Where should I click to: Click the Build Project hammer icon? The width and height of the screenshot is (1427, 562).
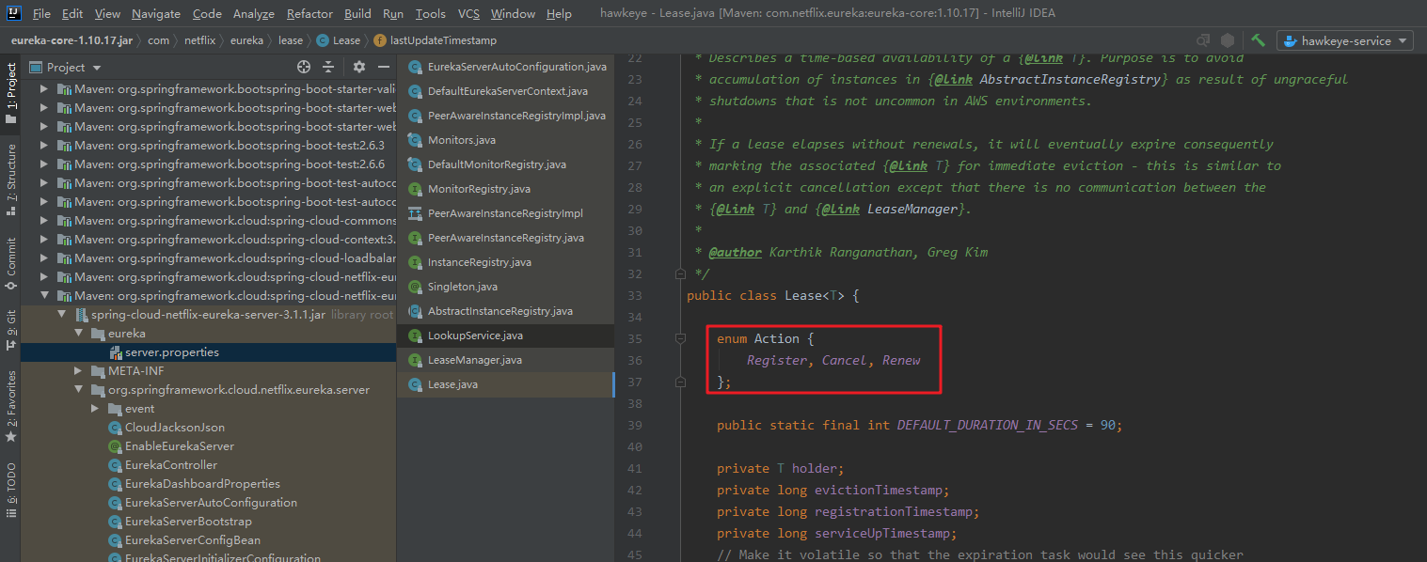pos(1258,40)
